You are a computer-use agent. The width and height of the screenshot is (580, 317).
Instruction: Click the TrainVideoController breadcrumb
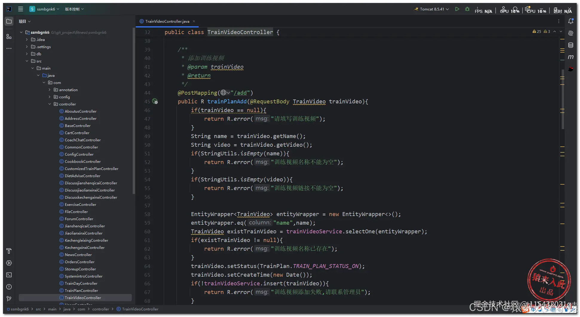point(137,309)
